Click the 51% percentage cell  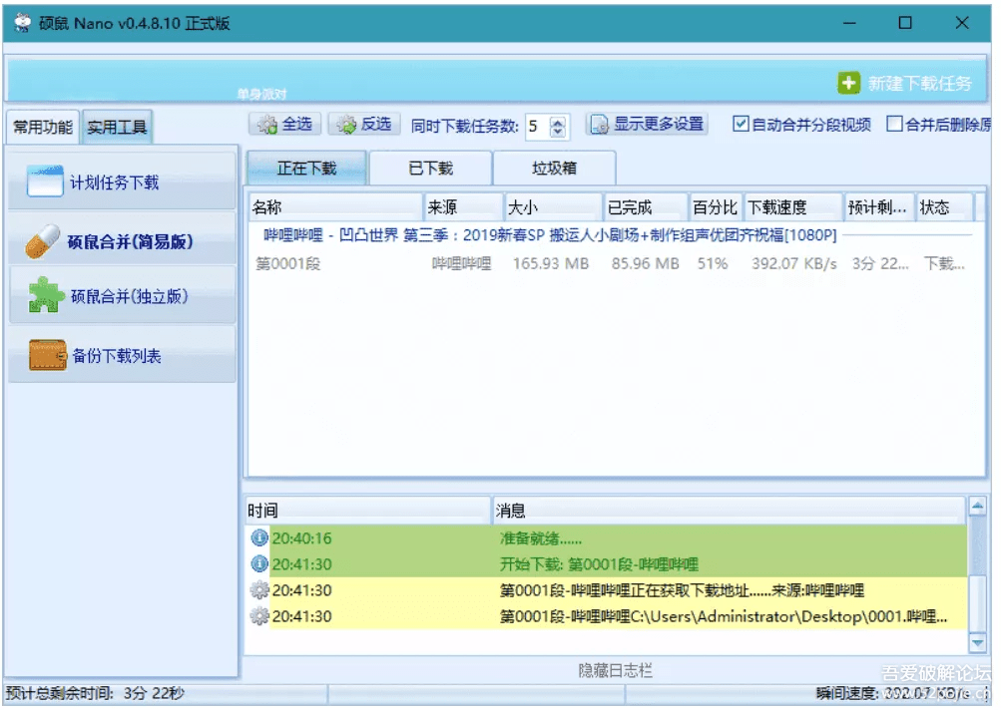click(x=712, y=263)
